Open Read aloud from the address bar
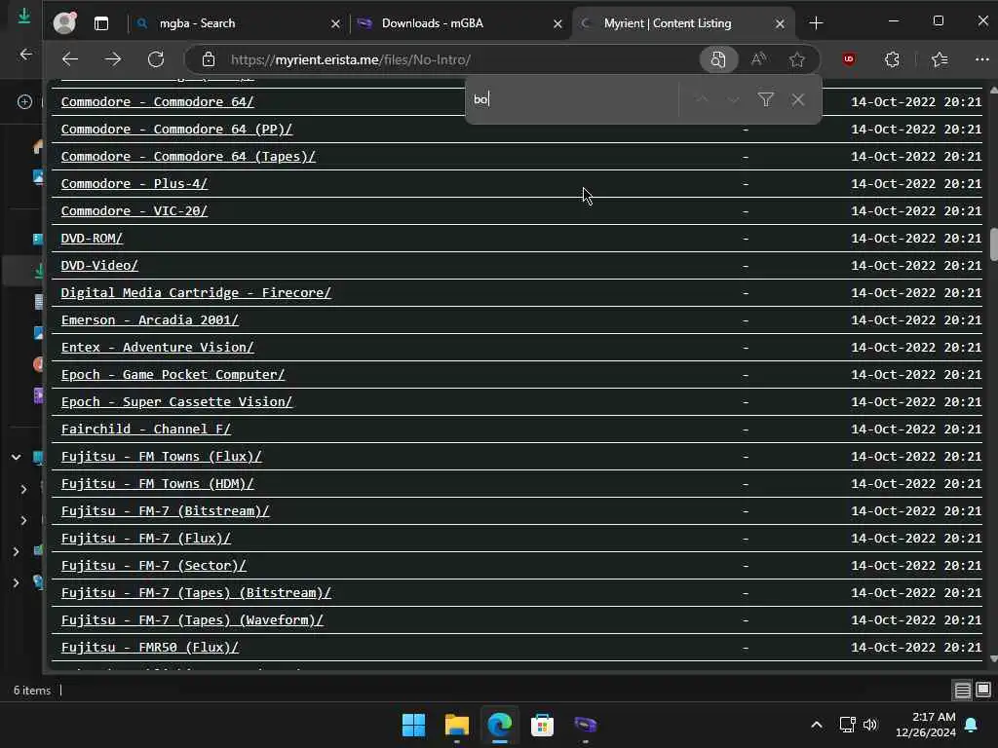The width and height of the screenshot is (998, 748). (x=758, y=59)
